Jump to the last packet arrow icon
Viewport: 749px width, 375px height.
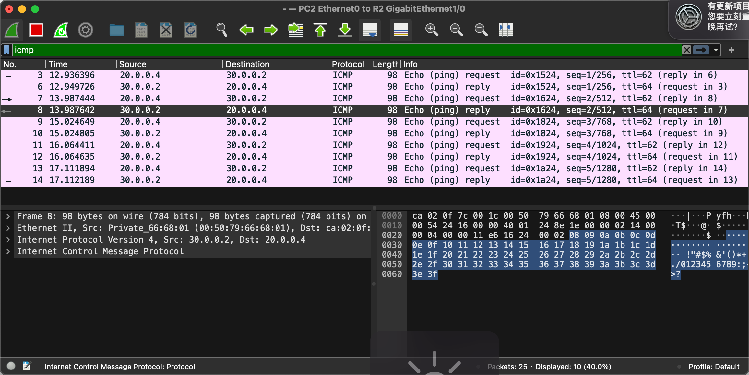point(345,30)
